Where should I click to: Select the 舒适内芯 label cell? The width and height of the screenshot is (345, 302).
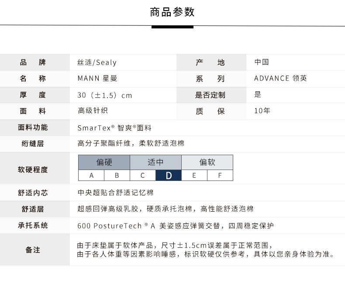pyautogui.click(x=35, y=193)
